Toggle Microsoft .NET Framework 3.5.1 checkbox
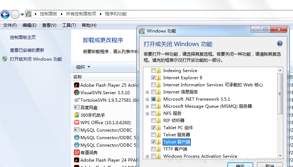 [x=153, y=99]
